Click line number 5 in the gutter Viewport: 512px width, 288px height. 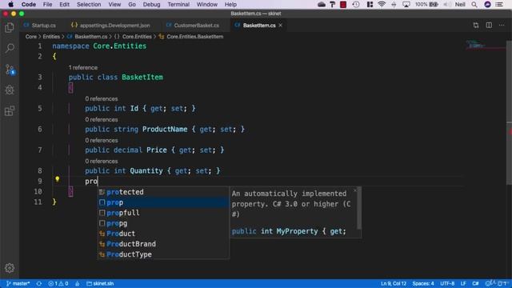[39, 109]
